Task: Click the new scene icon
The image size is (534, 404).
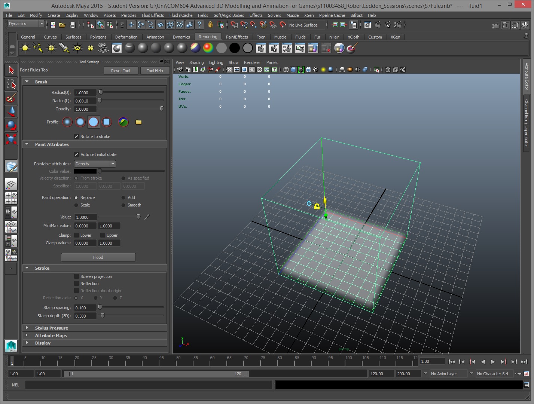Action: click(53, 25)
